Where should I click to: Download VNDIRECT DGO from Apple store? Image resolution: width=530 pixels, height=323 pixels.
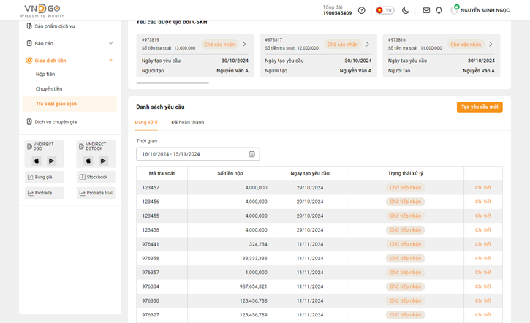(x=37, y=161)
